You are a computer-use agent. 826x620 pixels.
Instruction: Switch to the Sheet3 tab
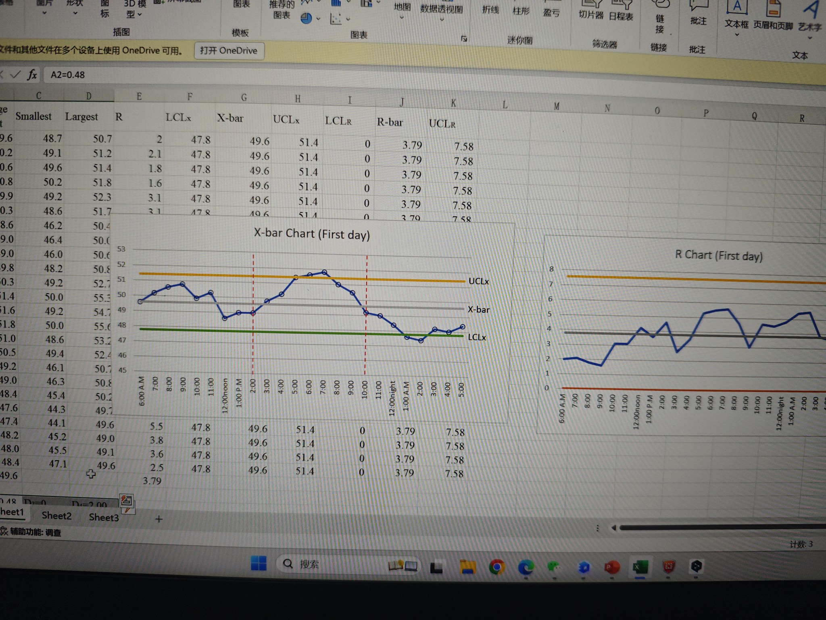tap(104, 517)
